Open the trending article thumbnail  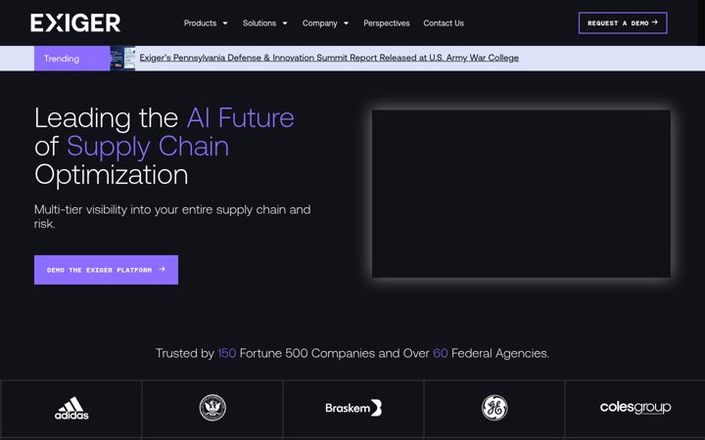tap(122, 59)
